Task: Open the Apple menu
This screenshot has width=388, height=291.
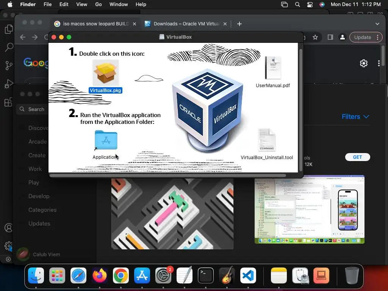Action: [x=10, y=5]
